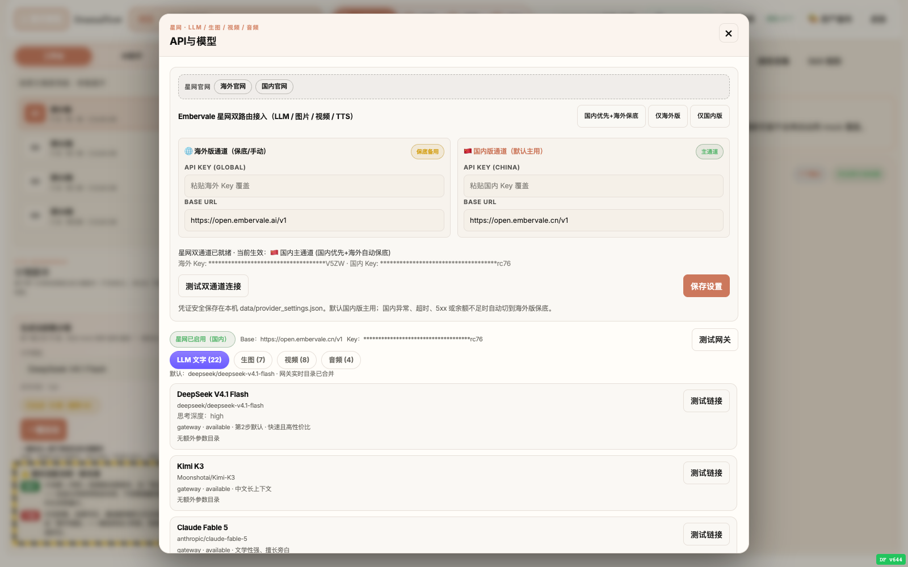This screenshot has width=908, height=567.
Task: Click the API Key (Global) input field
Action: point(314,186)
